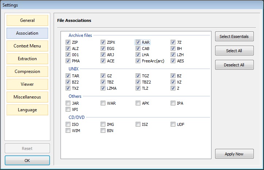Viewport: 264px width, 170px height.
Task: Enable the JAR association checkbox
Action: [x=68, y=103]
